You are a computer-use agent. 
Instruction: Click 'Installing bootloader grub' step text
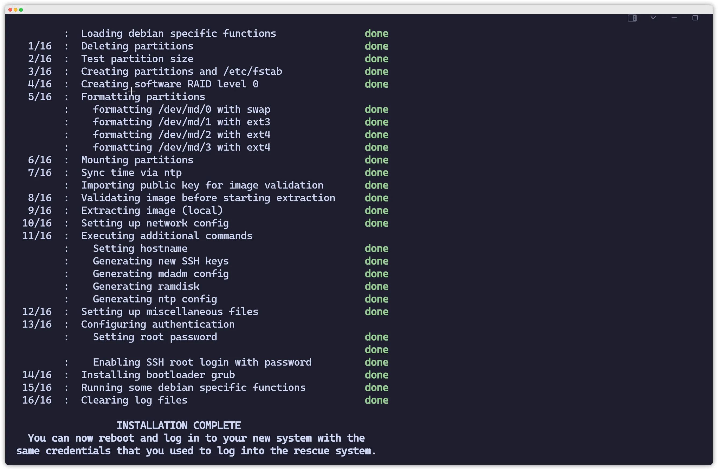[158, 375]
